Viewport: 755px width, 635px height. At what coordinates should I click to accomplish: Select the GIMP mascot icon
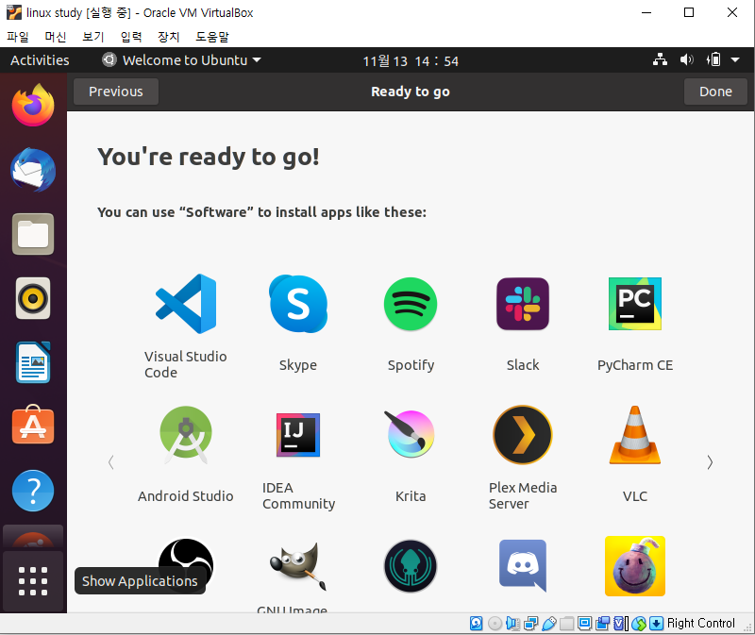[x=298, y=565]
